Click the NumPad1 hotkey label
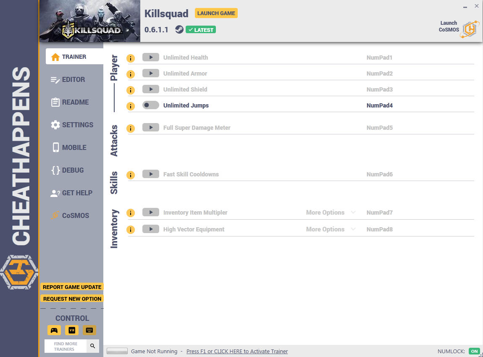The width and height of the screenshot is (483, 357). pos(379,58)
